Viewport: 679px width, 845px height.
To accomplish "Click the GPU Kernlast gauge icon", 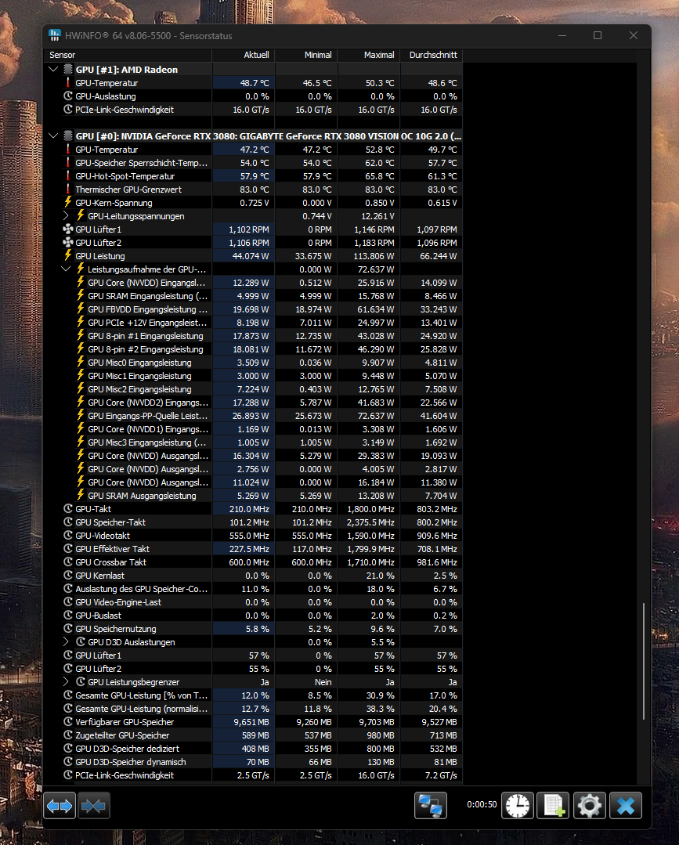I will tap(68, 575).
